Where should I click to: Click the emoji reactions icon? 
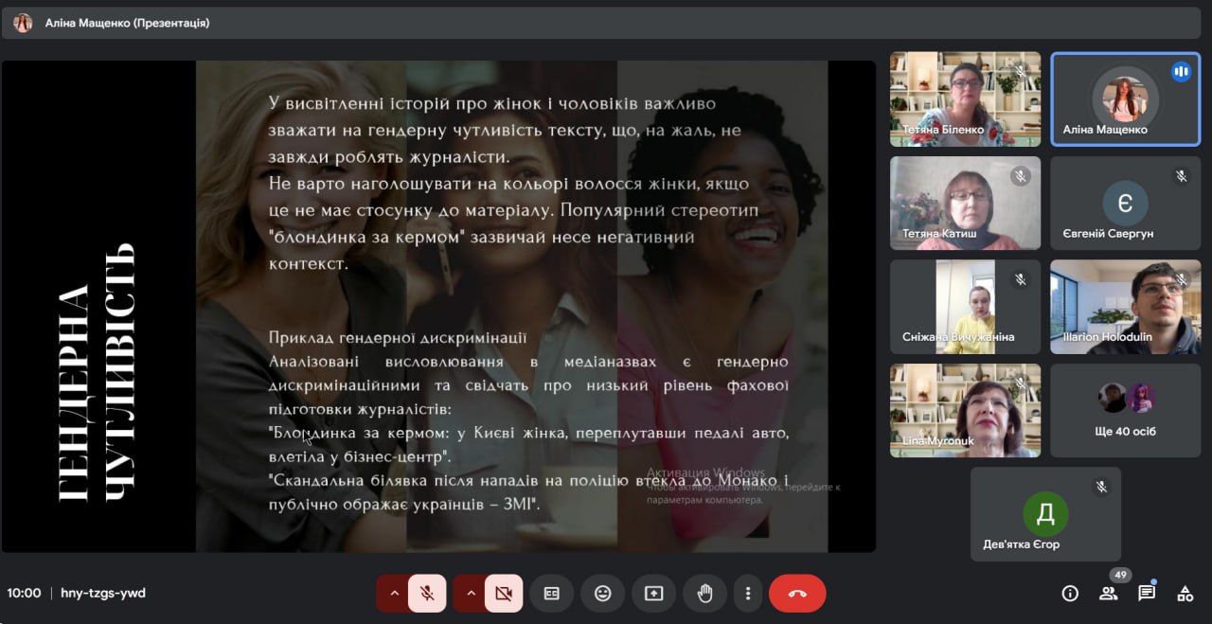[x=602, y=594]
